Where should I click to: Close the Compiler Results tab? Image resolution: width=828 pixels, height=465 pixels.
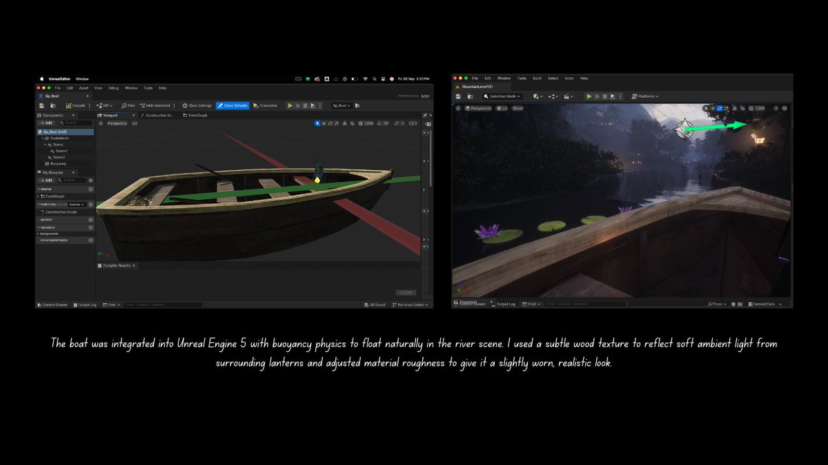point(134,265)
